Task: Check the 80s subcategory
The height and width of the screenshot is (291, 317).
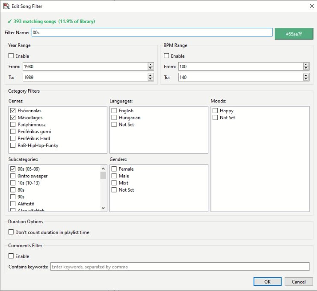Action: 13,190
